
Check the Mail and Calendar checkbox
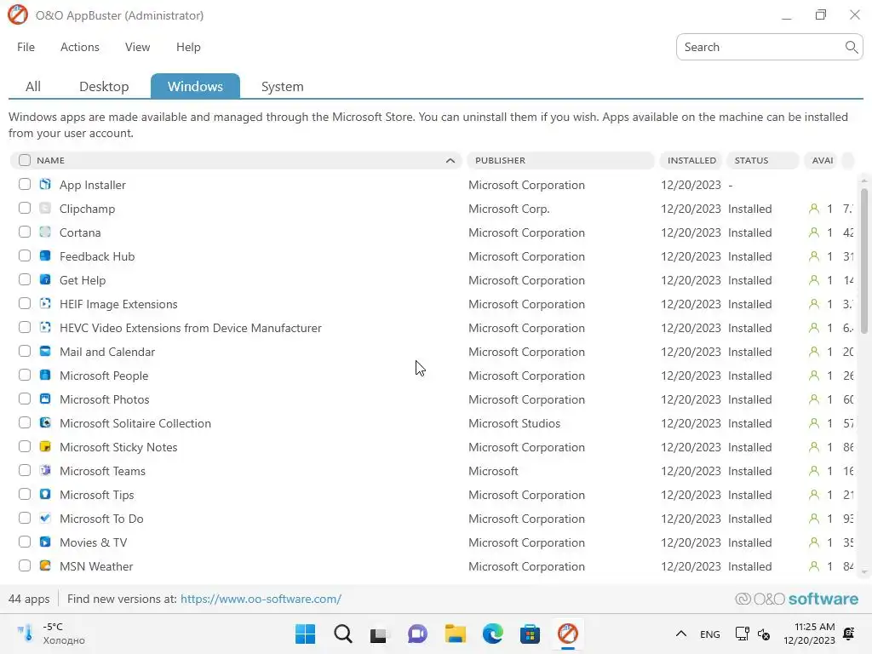(x=25, y=352)
